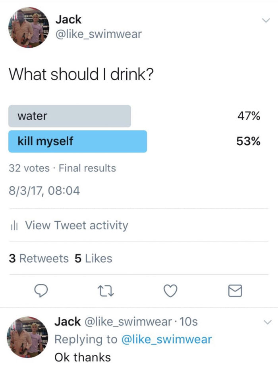Tap the bar chart activity icon
Viewport: 278px width, 369px height.
pyautogui.click(x=14, y=225)
